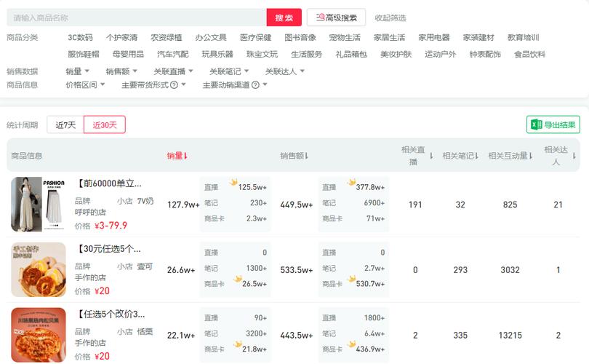
Task: Sort by 相关互动量 column arrow icon
Action: (531, 156)
